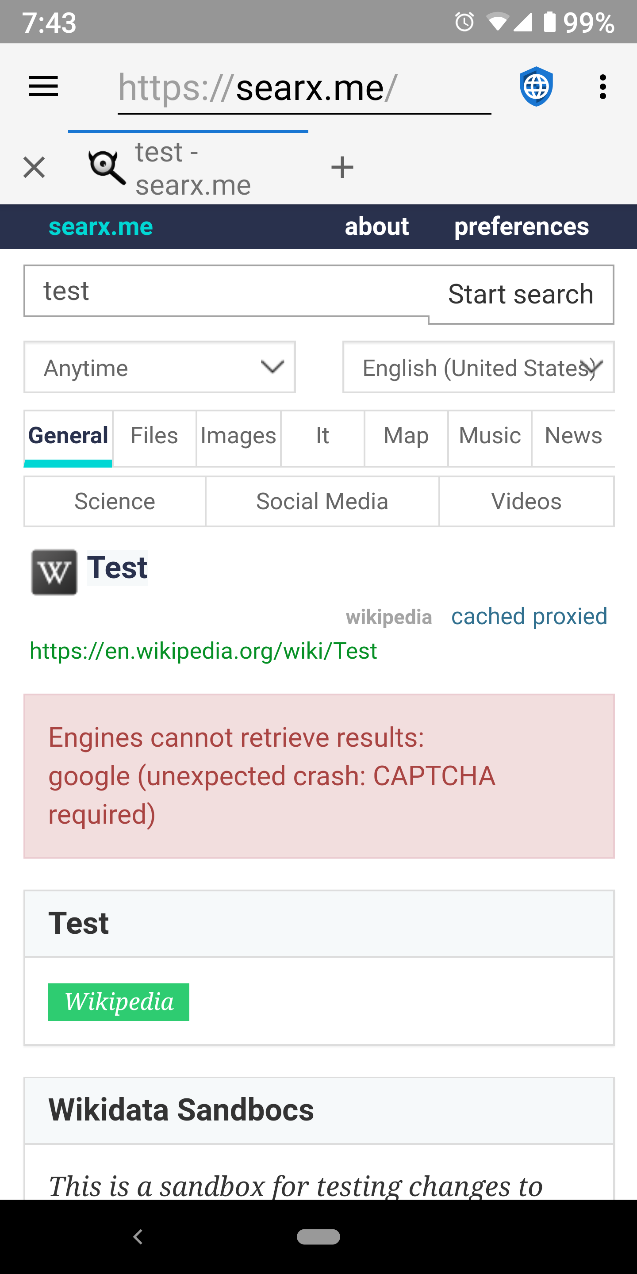Image resolution: width=637 pixels, height=1274 pixels.
Task: Open the Social Media search category
Action: [x=322, y=501]
